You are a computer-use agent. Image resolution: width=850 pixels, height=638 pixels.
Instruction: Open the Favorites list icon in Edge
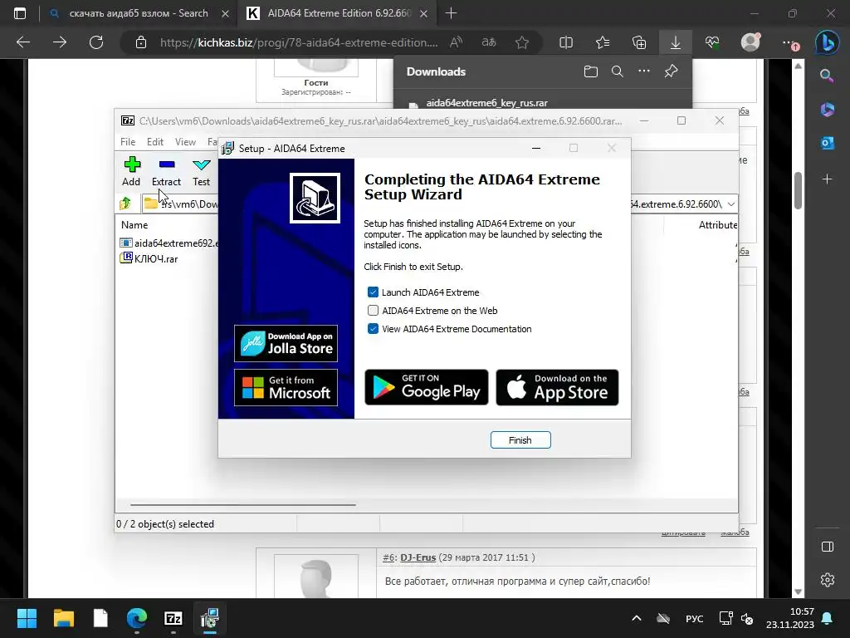click(603, 42)
